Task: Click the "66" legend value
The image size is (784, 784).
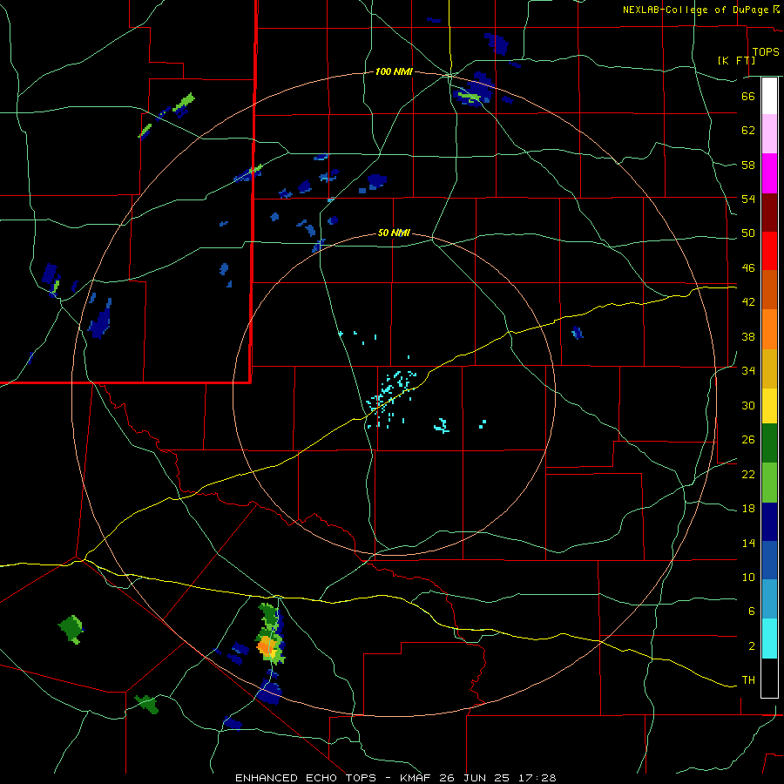Action: point(748,96)
